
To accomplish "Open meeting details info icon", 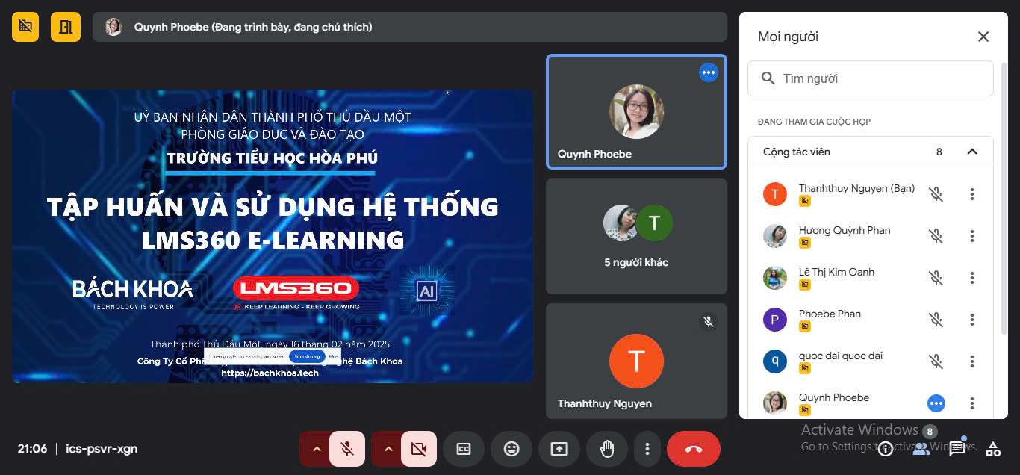I will point(886,449).
